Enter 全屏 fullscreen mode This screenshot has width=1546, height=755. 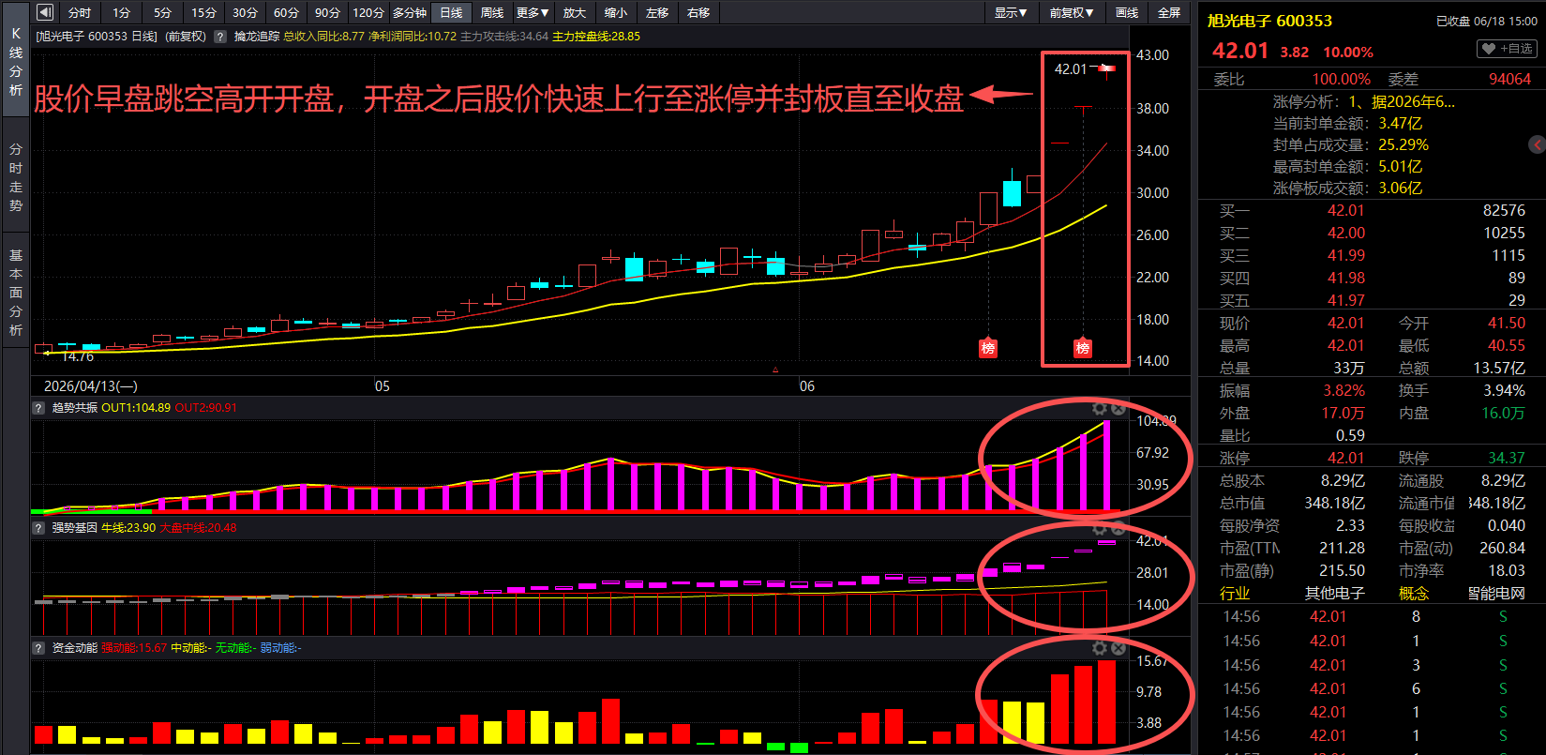click(x=1168, y=12)
